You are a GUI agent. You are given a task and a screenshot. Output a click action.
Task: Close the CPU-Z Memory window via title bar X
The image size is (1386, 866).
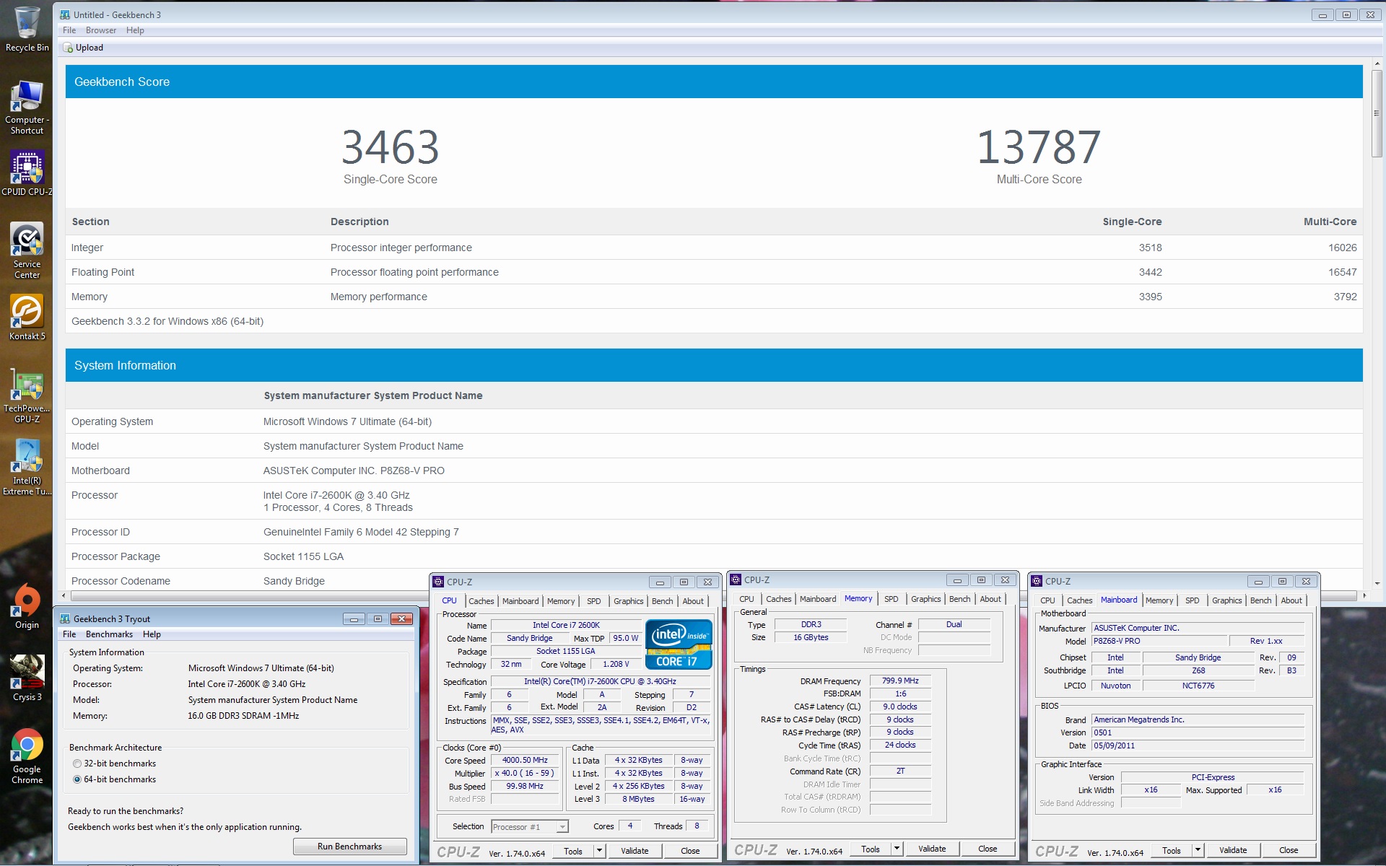[x=1005, y=579]
